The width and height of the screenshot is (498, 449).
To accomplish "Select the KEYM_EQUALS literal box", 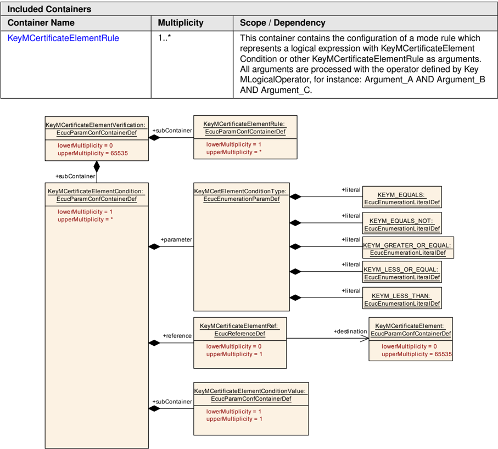I will pos(402,197).
